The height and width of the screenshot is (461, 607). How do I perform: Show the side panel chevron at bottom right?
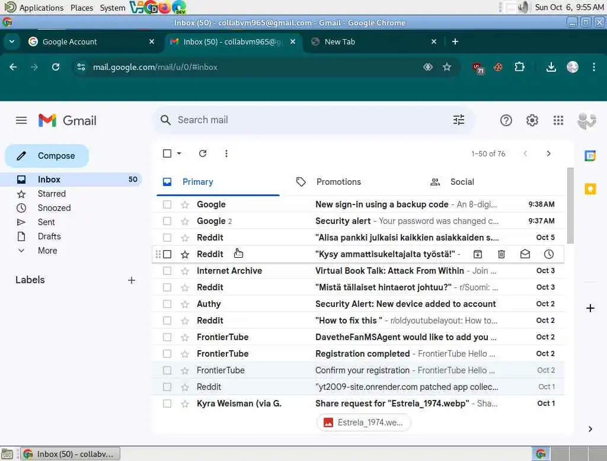[x=590, y=429]
